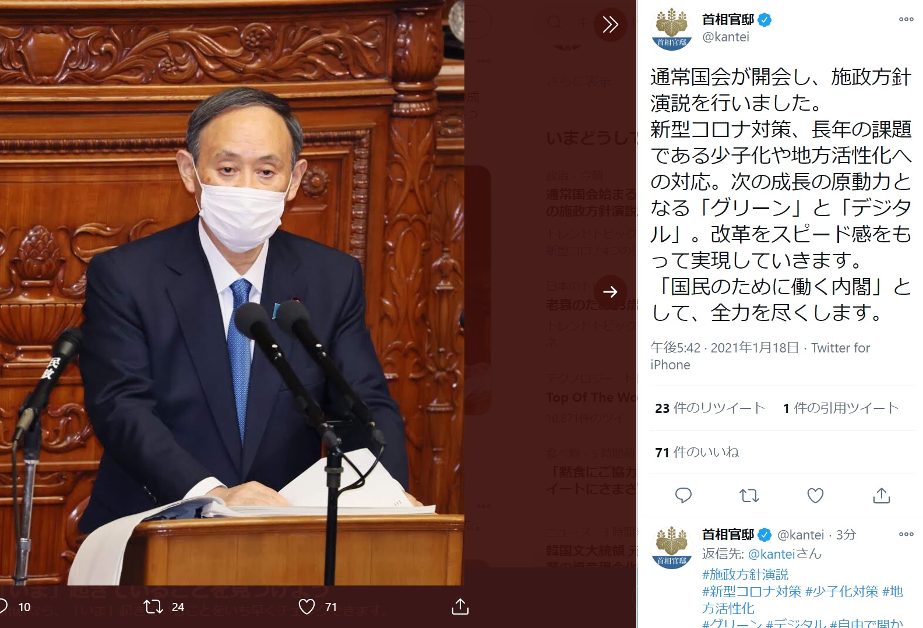
Task: View the 23 件のリツイート list
Action: (710, 408)
